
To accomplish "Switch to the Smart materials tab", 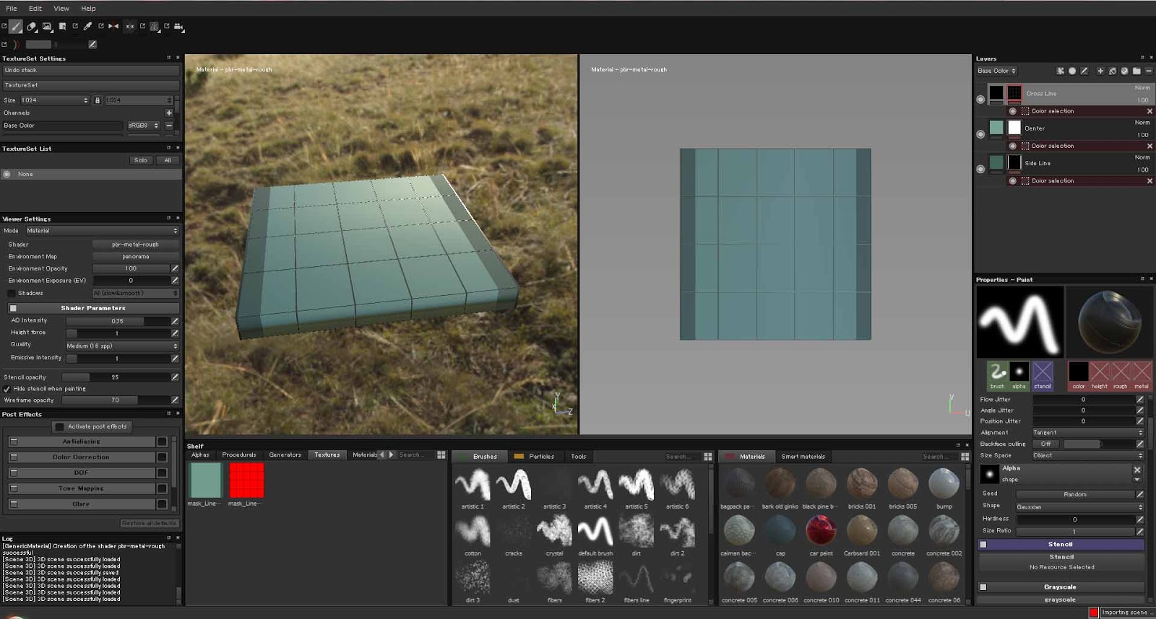I will [803, 456].
